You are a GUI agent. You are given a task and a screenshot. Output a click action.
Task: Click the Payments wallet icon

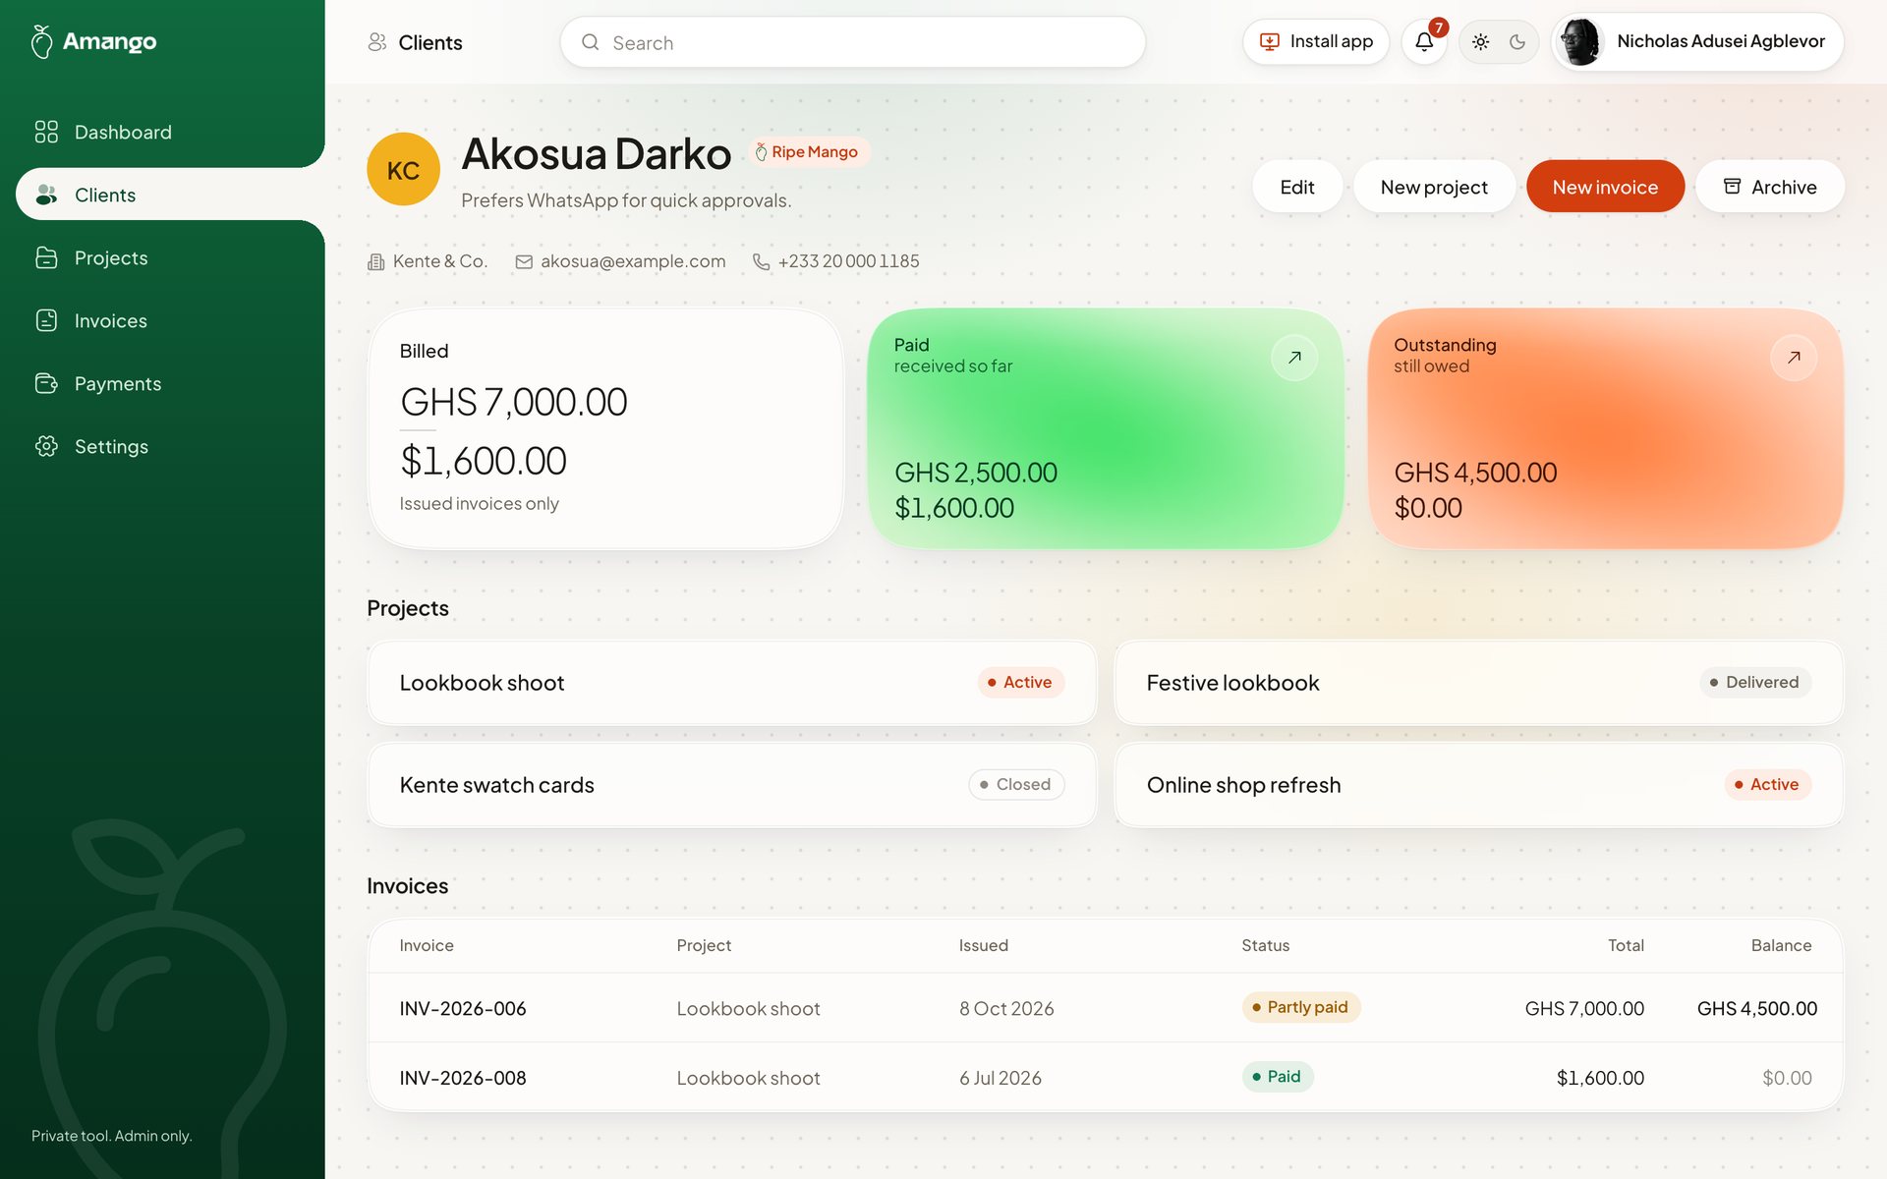point(46,383)
